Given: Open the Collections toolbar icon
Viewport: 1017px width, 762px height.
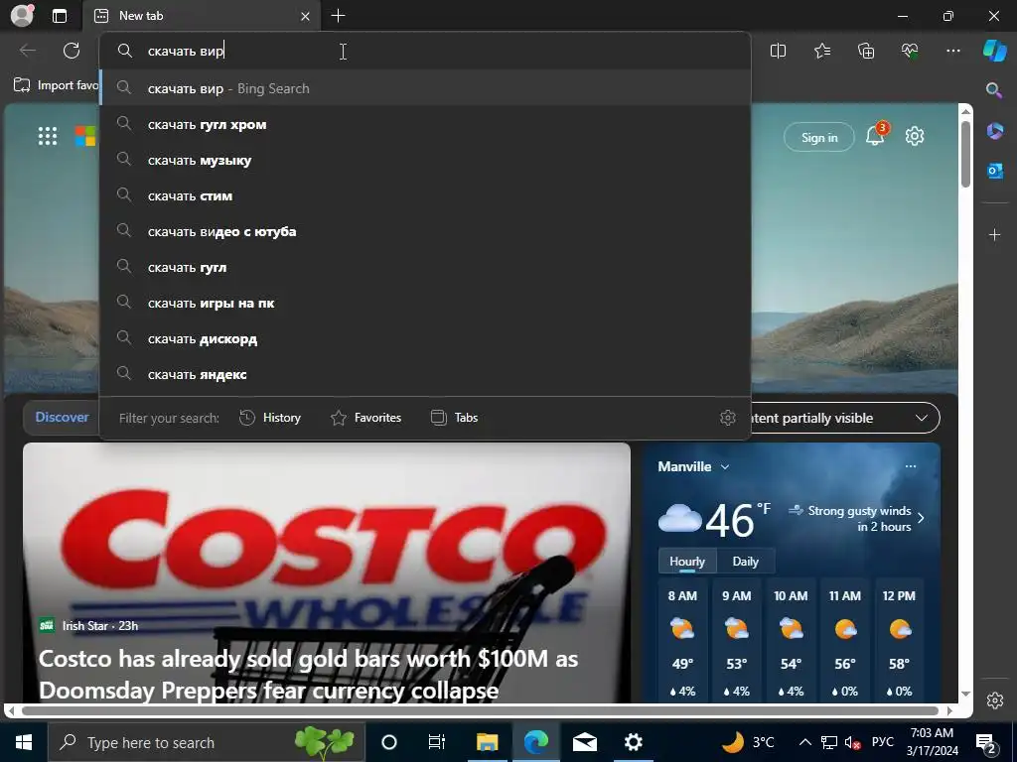Looking at the screenshot, I should pos(866,51).
